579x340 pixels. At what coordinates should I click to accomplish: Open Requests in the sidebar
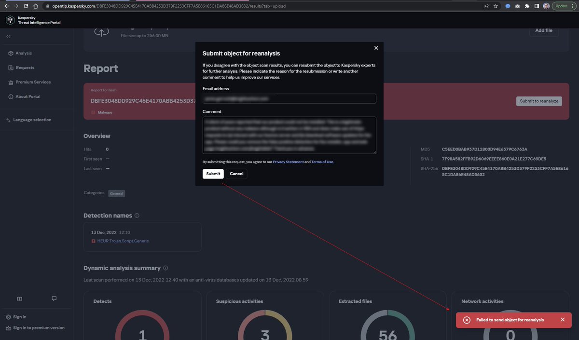25,68
